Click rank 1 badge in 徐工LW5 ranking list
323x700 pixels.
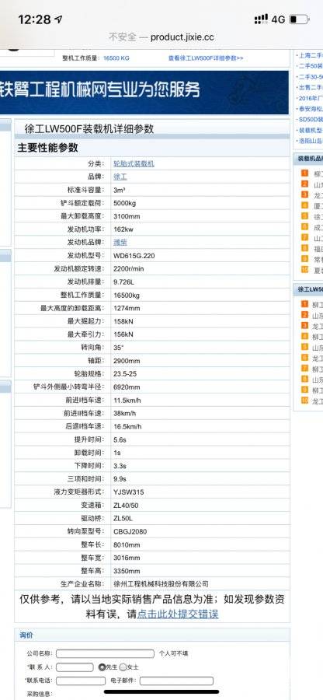click(304, 304)
